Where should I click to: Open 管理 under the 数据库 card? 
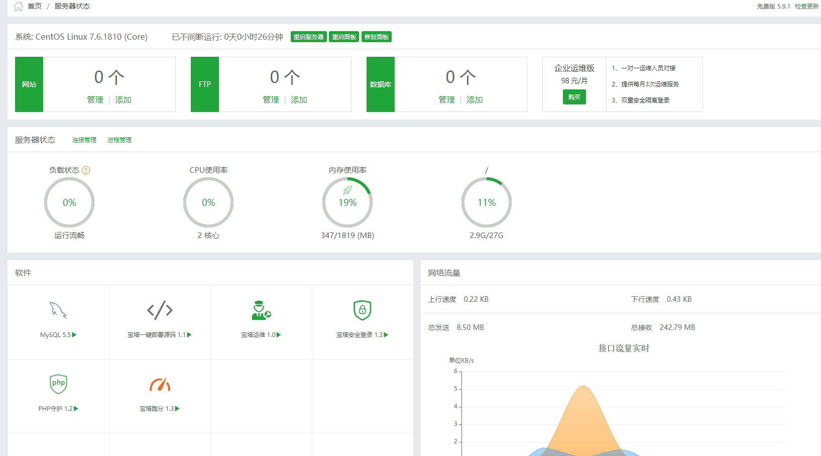[x=446, y=99]
